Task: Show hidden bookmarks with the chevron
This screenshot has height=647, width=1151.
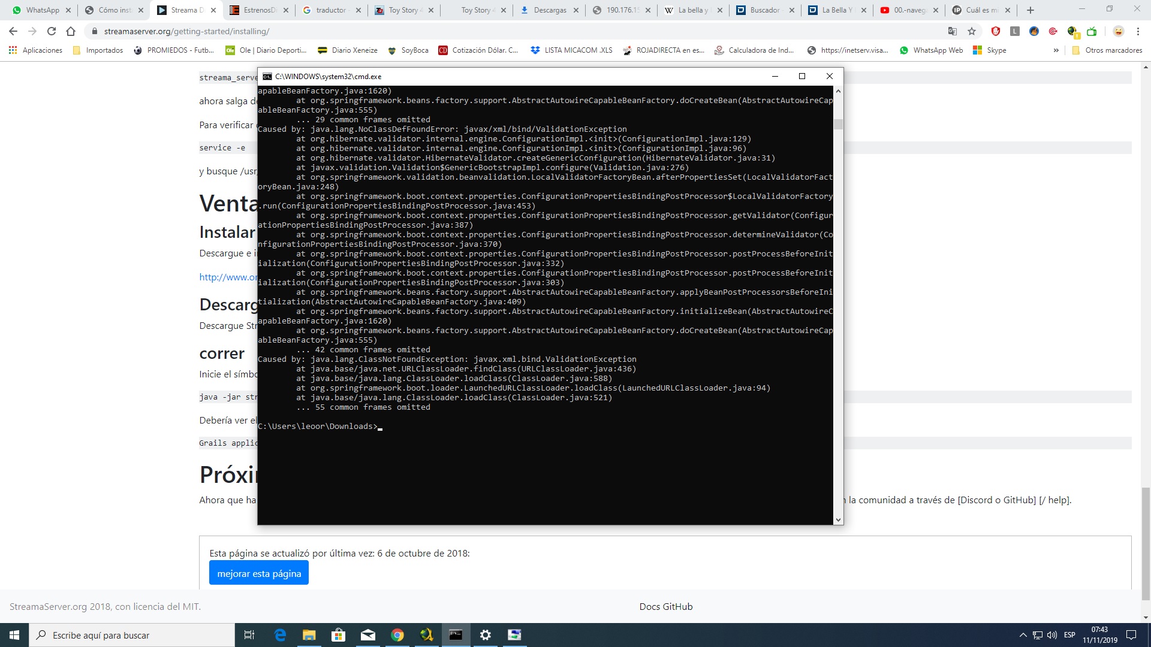Action: coord(1056,50)
